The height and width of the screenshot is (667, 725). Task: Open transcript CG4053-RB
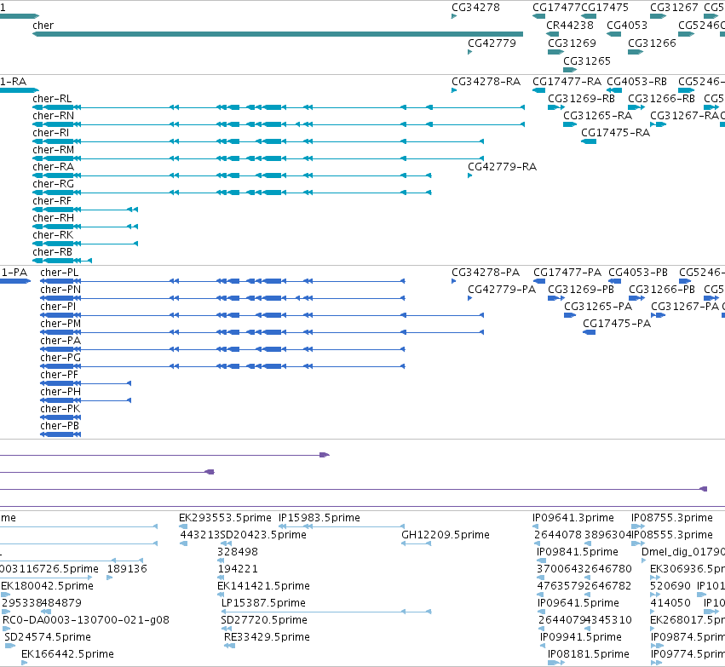tap(636, 82)
